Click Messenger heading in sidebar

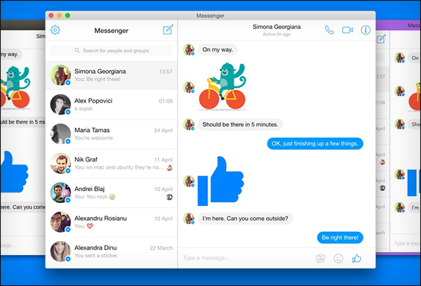tap(111, 31)
